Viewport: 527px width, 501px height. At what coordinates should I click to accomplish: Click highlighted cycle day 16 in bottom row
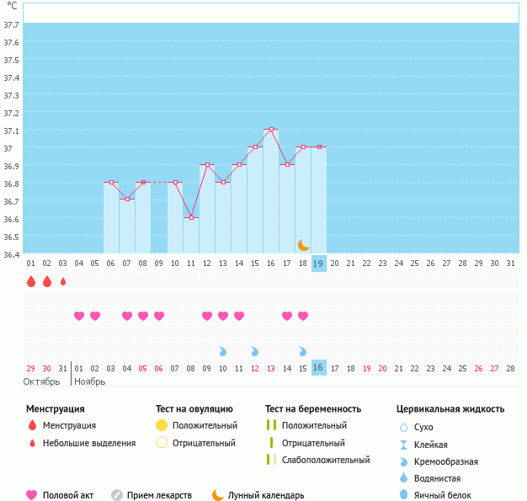tap(318, 368)
